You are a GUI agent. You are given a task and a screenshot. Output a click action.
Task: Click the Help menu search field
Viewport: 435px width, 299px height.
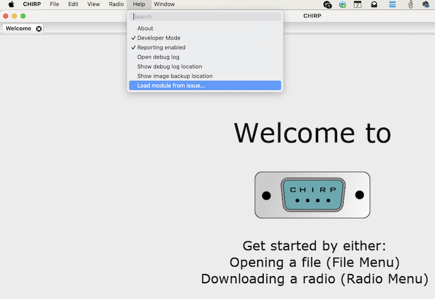coord(205,17)
